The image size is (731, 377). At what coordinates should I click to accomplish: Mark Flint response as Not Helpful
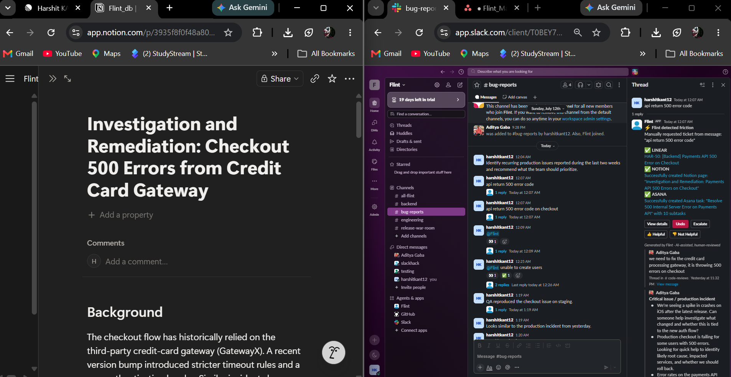685,234
